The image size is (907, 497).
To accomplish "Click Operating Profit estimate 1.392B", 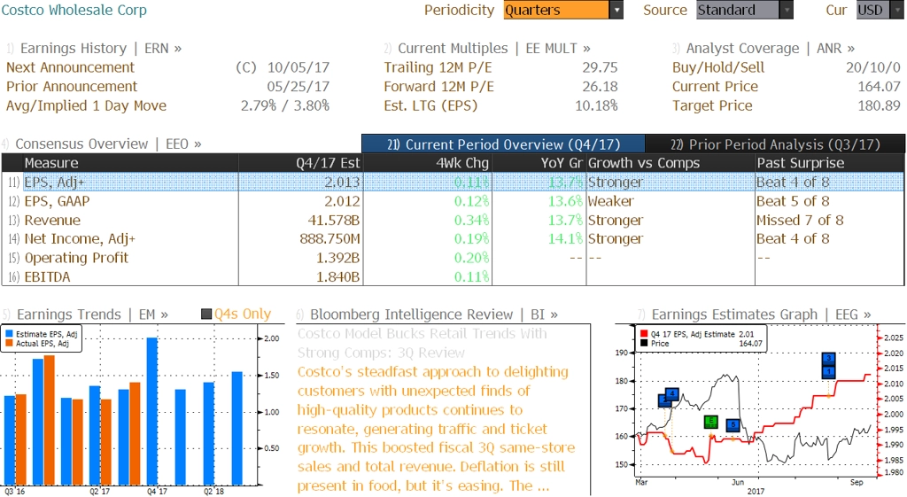I will pos(337,258).
